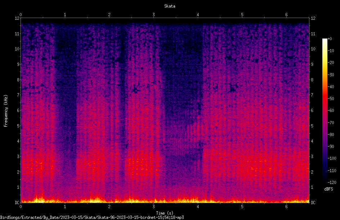Click the Skata title text
340x220 pixels.
170,6
